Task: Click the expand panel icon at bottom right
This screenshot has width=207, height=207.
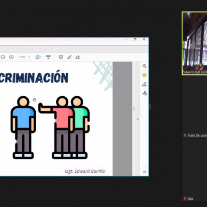Action: 145,172
